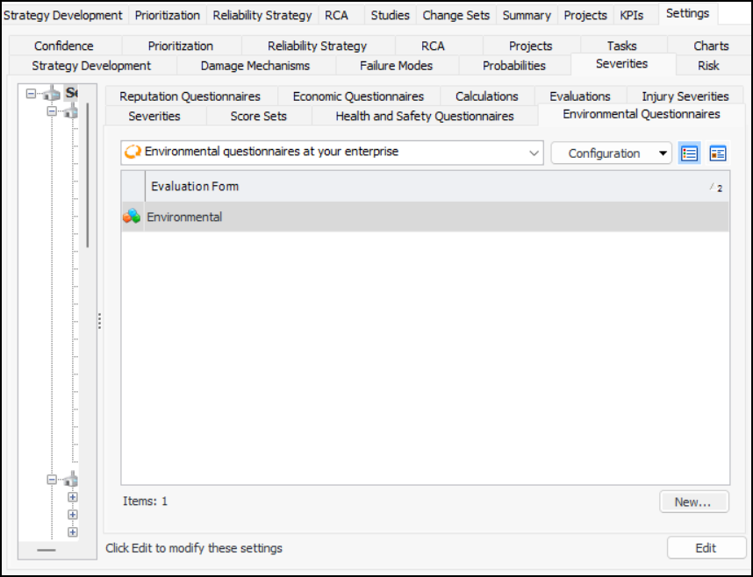Click the orange refresh icon in the questionnaires combo box
Image resolution: width=753 pixels, height=577 pixels.
(x=133, y=153)
